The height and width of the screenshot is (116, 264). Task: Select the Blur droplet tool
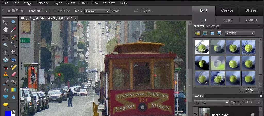pyautogui.click(x=14, y=97)
